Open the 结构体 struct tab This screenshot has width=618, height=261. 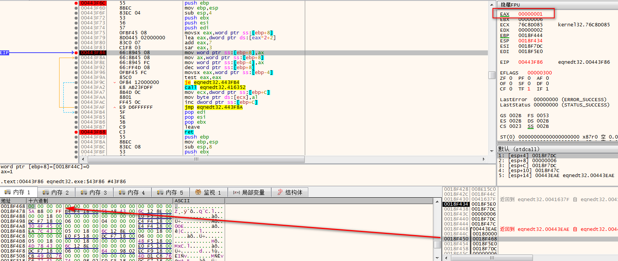click(290, 192)
